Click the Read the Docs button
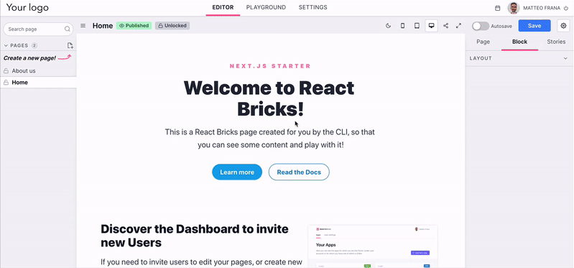This screenshot has height=268, width=574. coord(299,172)
